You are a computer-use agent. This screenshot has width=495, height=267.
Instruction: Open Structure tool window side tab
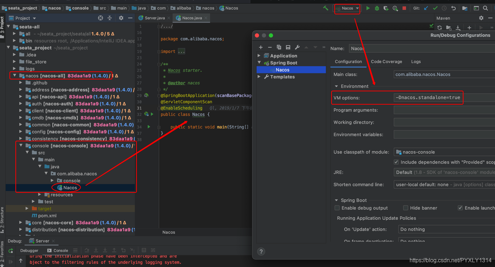(2, 219)
